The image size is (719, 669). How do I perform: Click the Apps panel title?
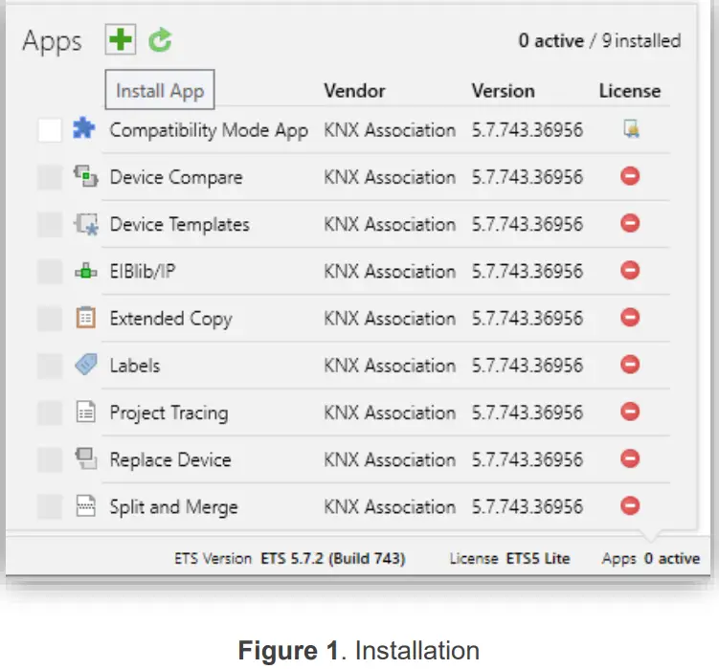tap(52, 41)
